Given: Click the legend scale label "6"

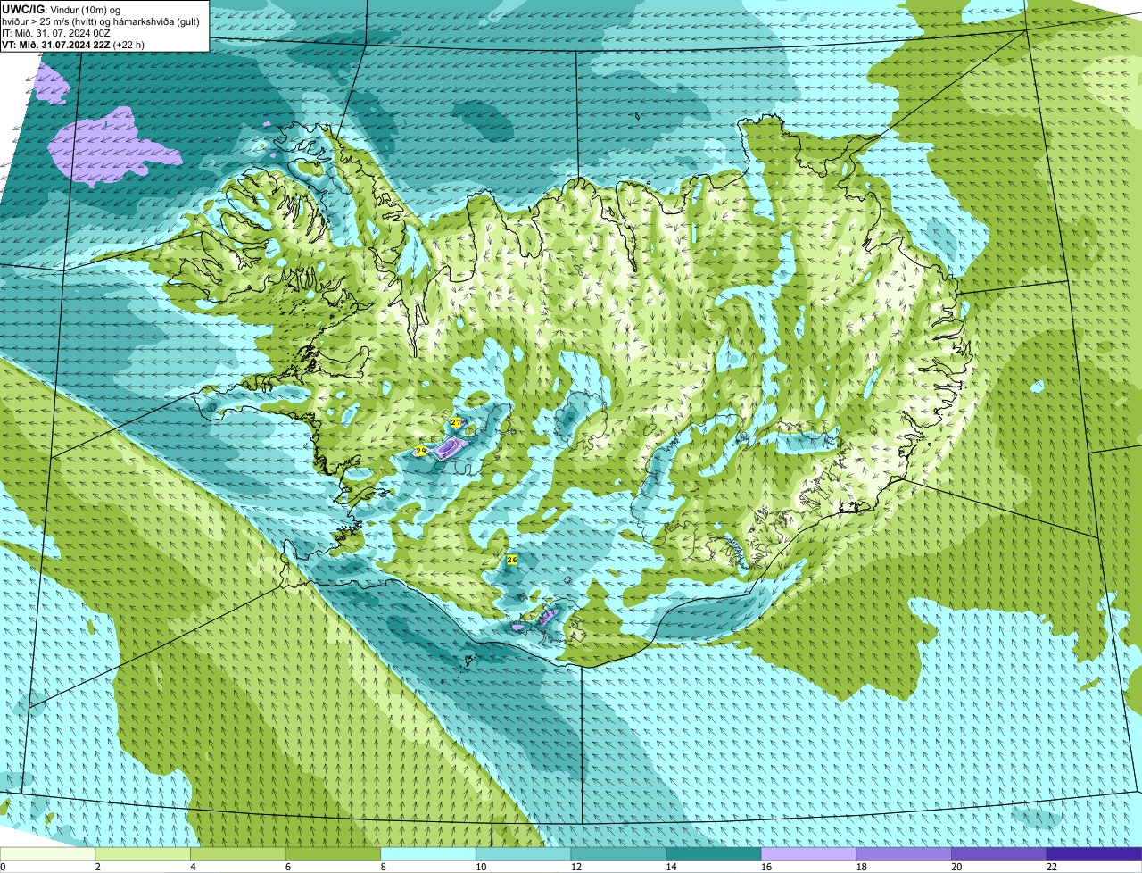Looking at the screenshot, I should (x=288, y=867).
